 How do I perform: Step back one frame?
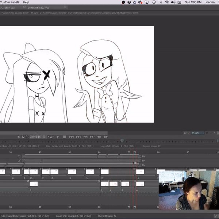(x=99, y=137)
